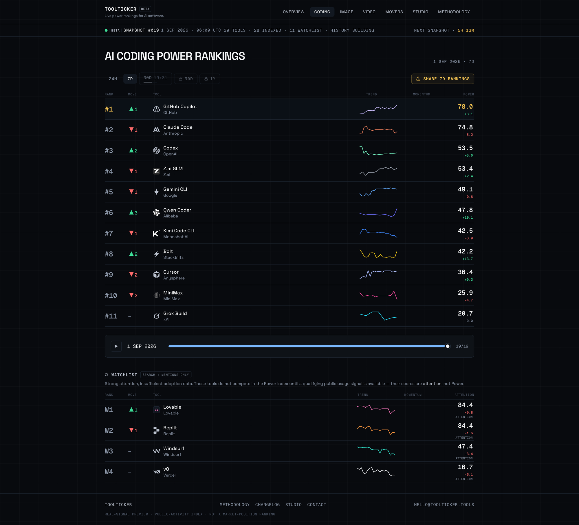
Task: Click the Snapshot #019 status label
Action: click(x=141, y=30)
